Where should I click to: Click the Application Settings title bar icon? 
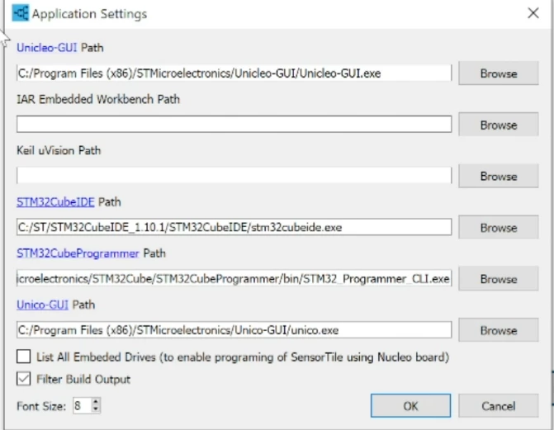point(21,13)
